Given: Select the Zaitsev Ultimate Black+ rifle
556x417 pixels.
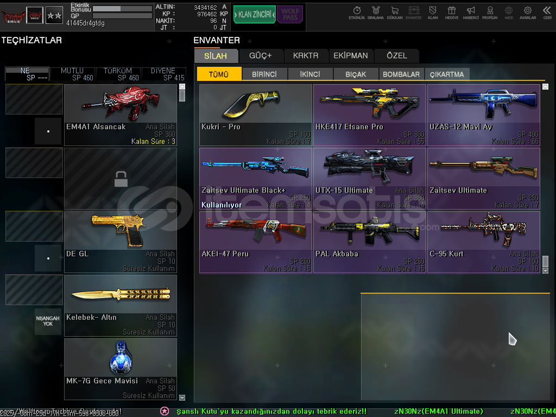Looking at the screenshot, I should pos(256,178).
